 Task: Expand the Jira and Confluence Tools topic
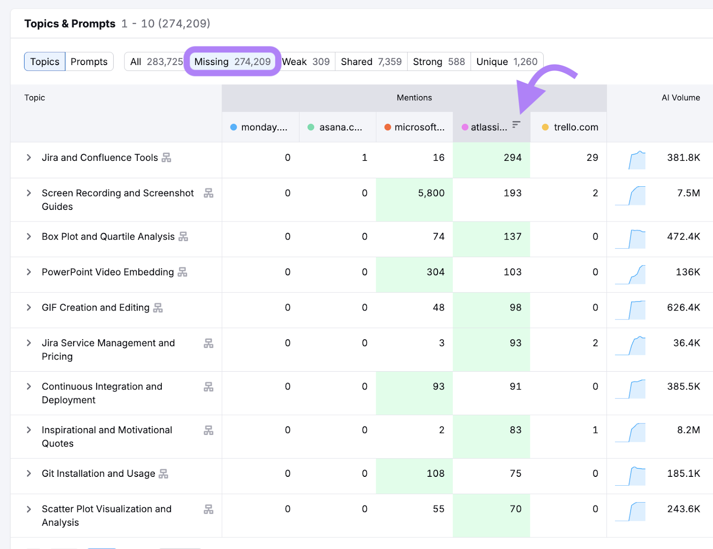[x=29, y=157]
